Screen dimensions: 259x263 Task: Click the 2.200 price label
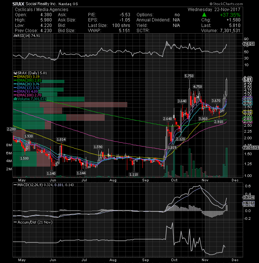11,129
